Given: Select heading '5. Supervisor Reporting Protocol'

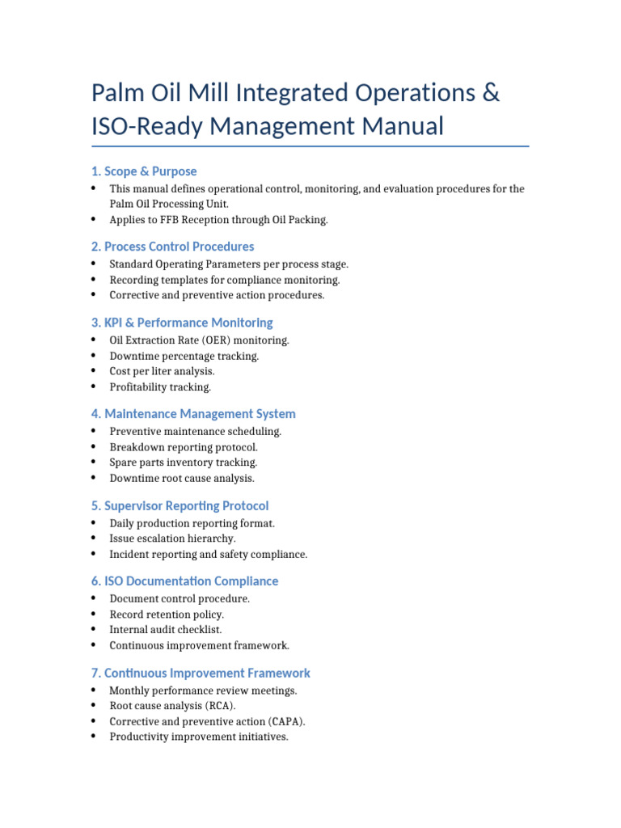Looking at the screenshot, I should click(180, 506).
